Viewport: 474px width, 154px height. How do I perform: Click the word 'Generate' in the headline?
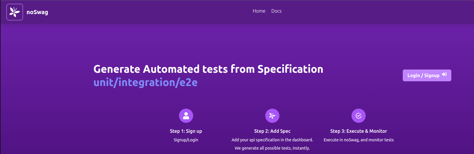(x=117, y=69)
